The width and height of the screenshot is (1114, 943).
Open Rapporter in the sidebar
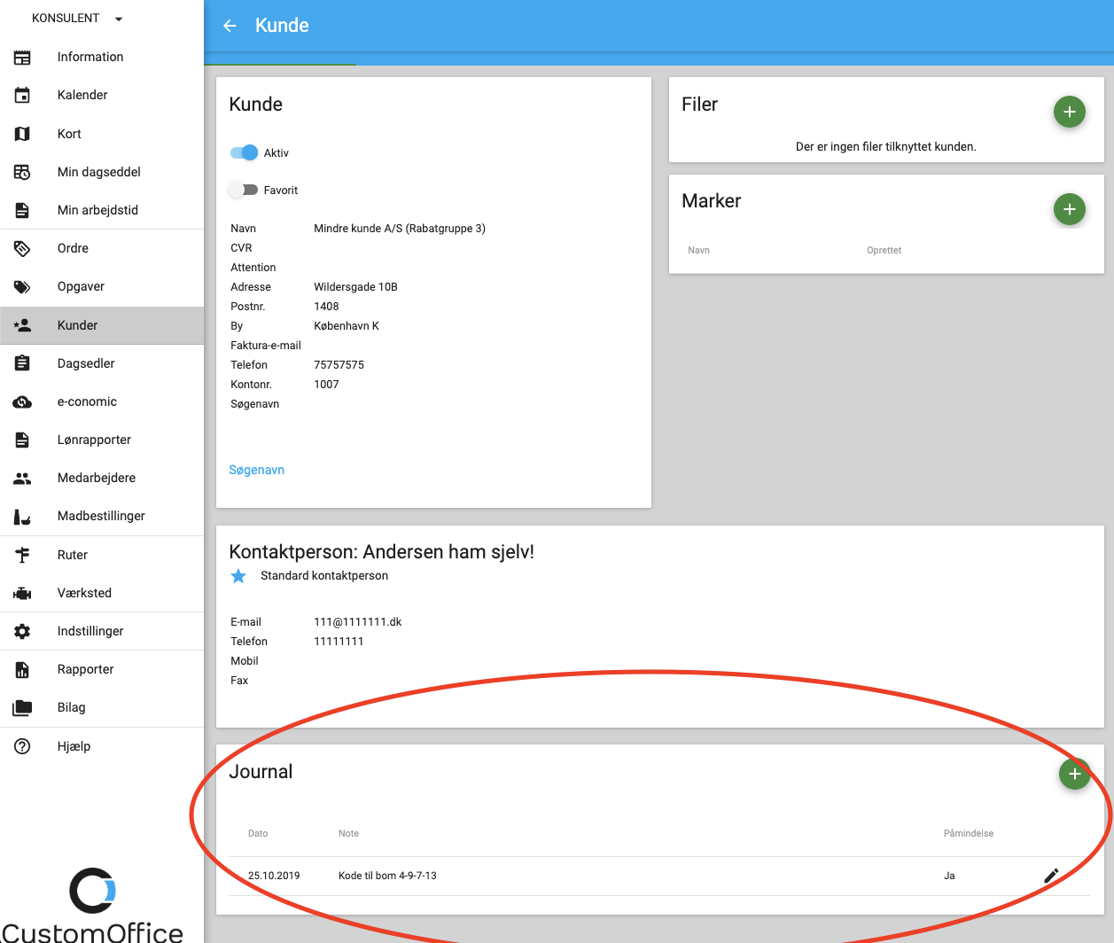pos(102,670)
